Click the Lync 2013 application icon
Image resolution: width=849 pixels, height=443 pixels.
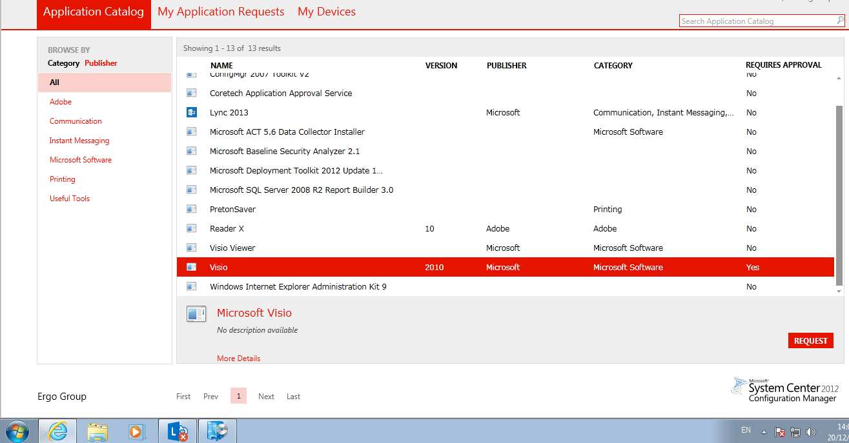point(192,112)
